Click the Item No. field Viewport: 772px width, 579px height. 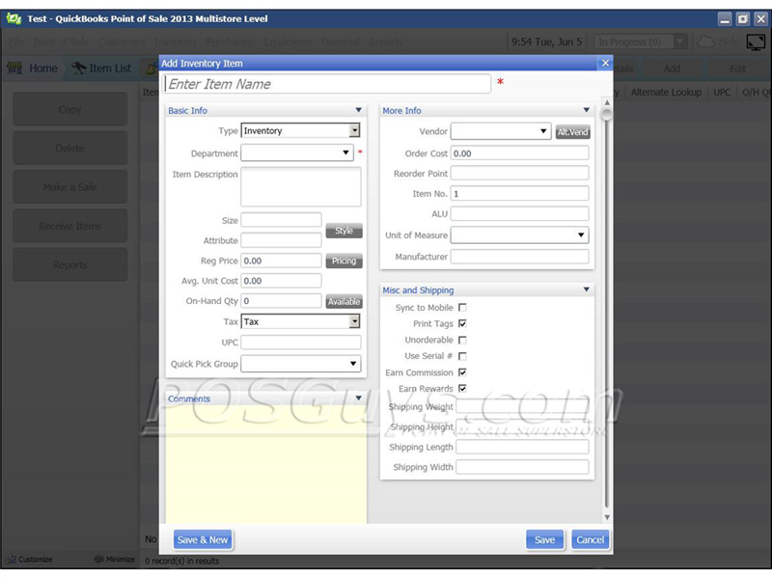click(519, 194)
